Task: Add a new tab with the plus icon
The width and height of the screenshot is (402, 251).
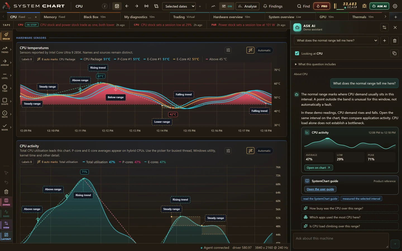Action: click(396, 17)
